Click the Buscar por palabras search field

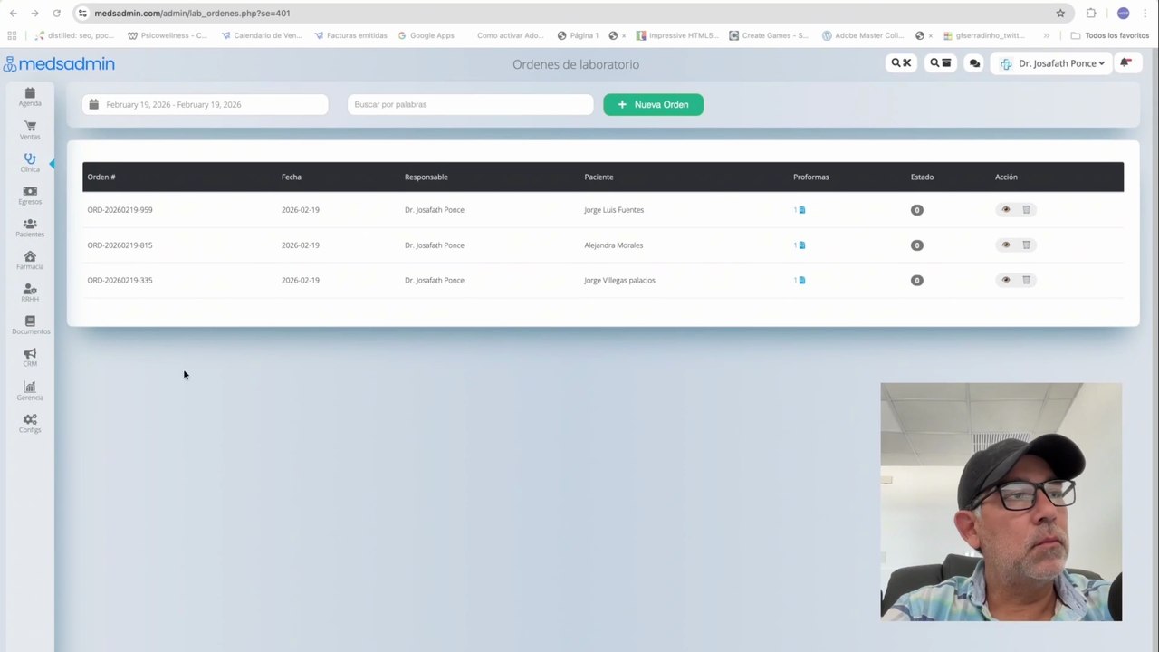[470, 104]
